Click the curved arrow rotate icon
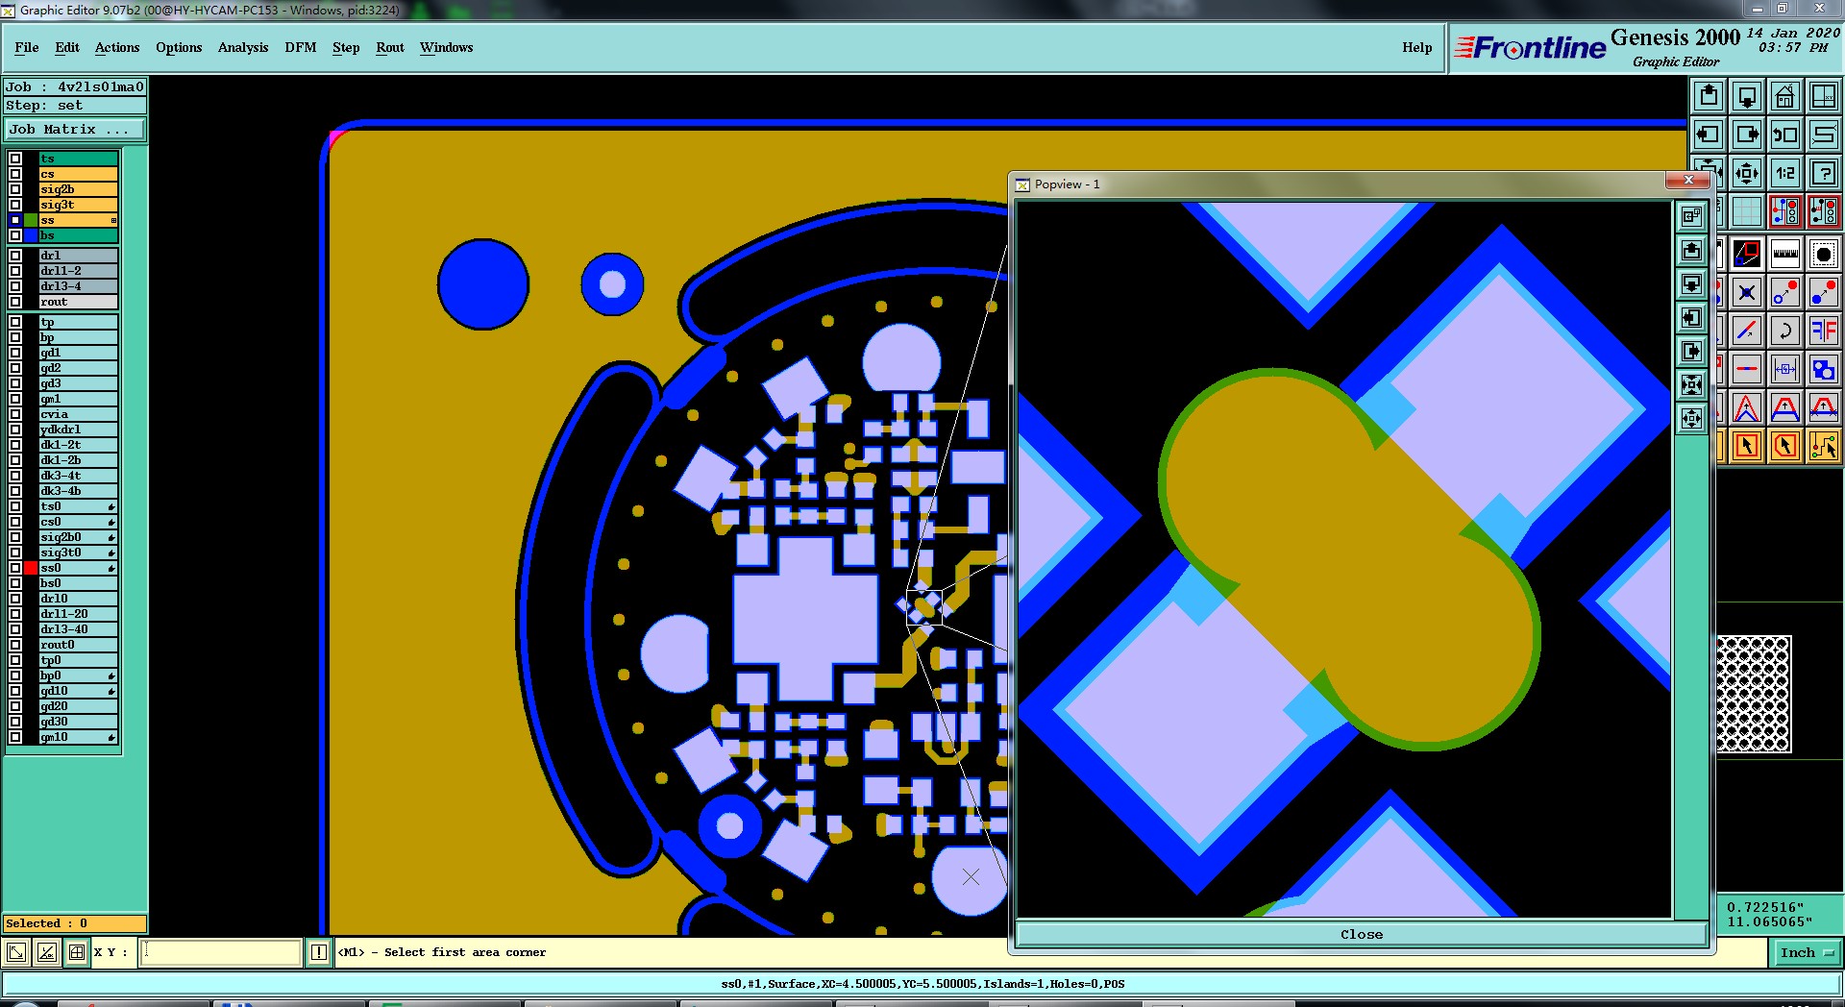Screen dimensions: 1845x1007 [1785, 332]
